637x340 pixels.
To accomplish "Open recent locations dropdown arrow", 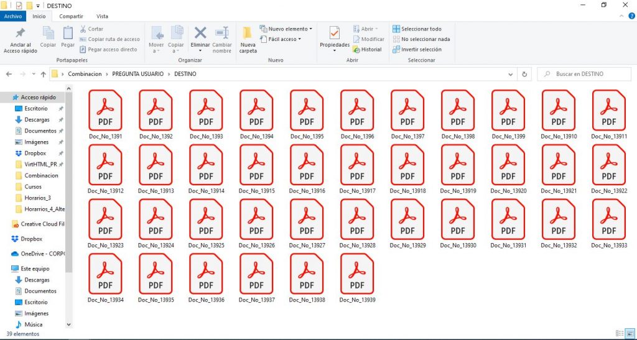I will point(34,75).
